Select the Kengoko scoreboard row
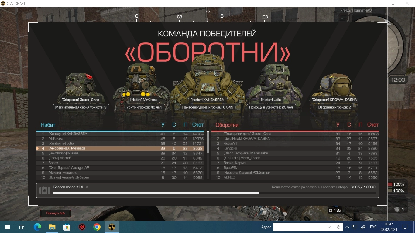415x233 pixels. point(295,148)
